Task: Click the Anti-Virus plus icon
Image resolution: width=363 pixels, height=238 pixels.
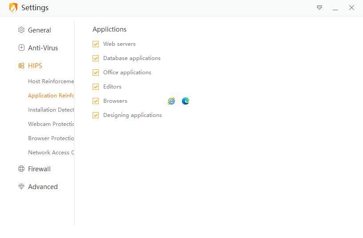Action: click(x=21, y=48)
